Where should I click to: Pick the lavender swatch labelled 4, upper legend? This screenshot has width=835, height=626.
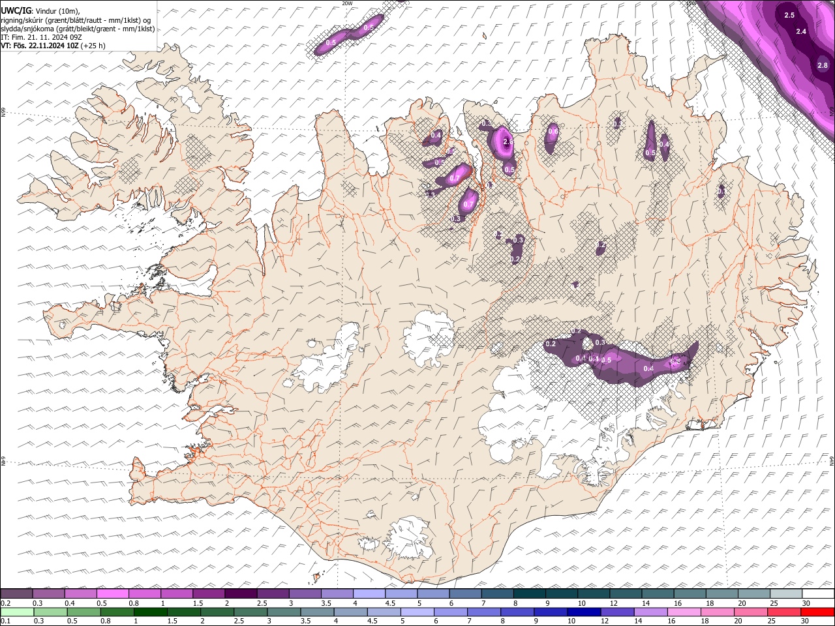369,594
